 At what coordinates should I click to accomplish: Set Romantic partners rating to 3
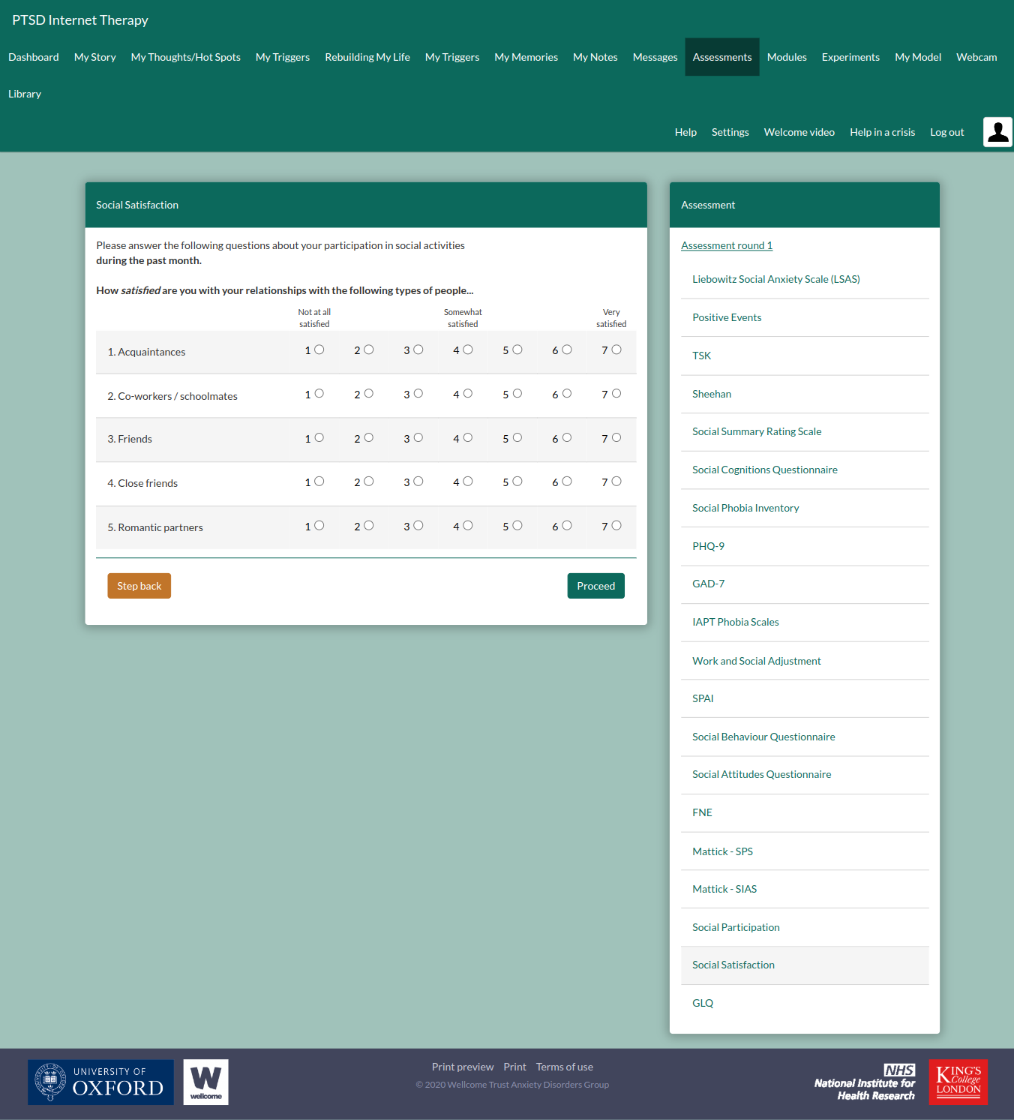pos(418,526)
